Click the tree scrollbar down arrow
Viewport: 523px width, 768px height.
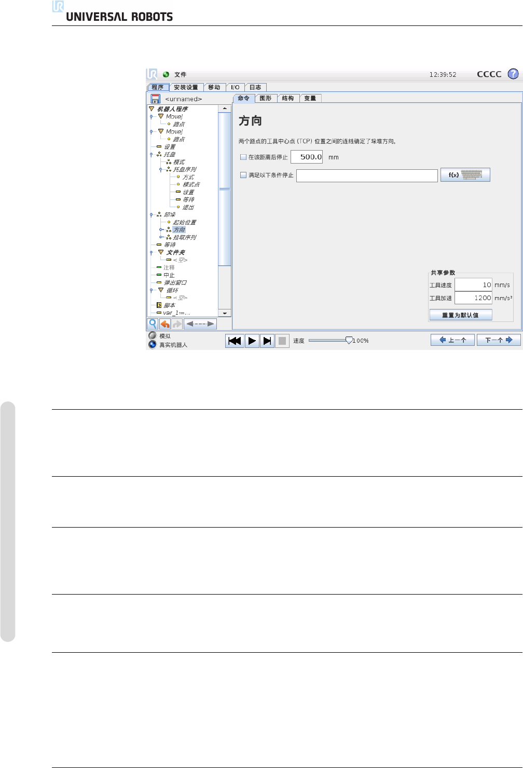225,313
